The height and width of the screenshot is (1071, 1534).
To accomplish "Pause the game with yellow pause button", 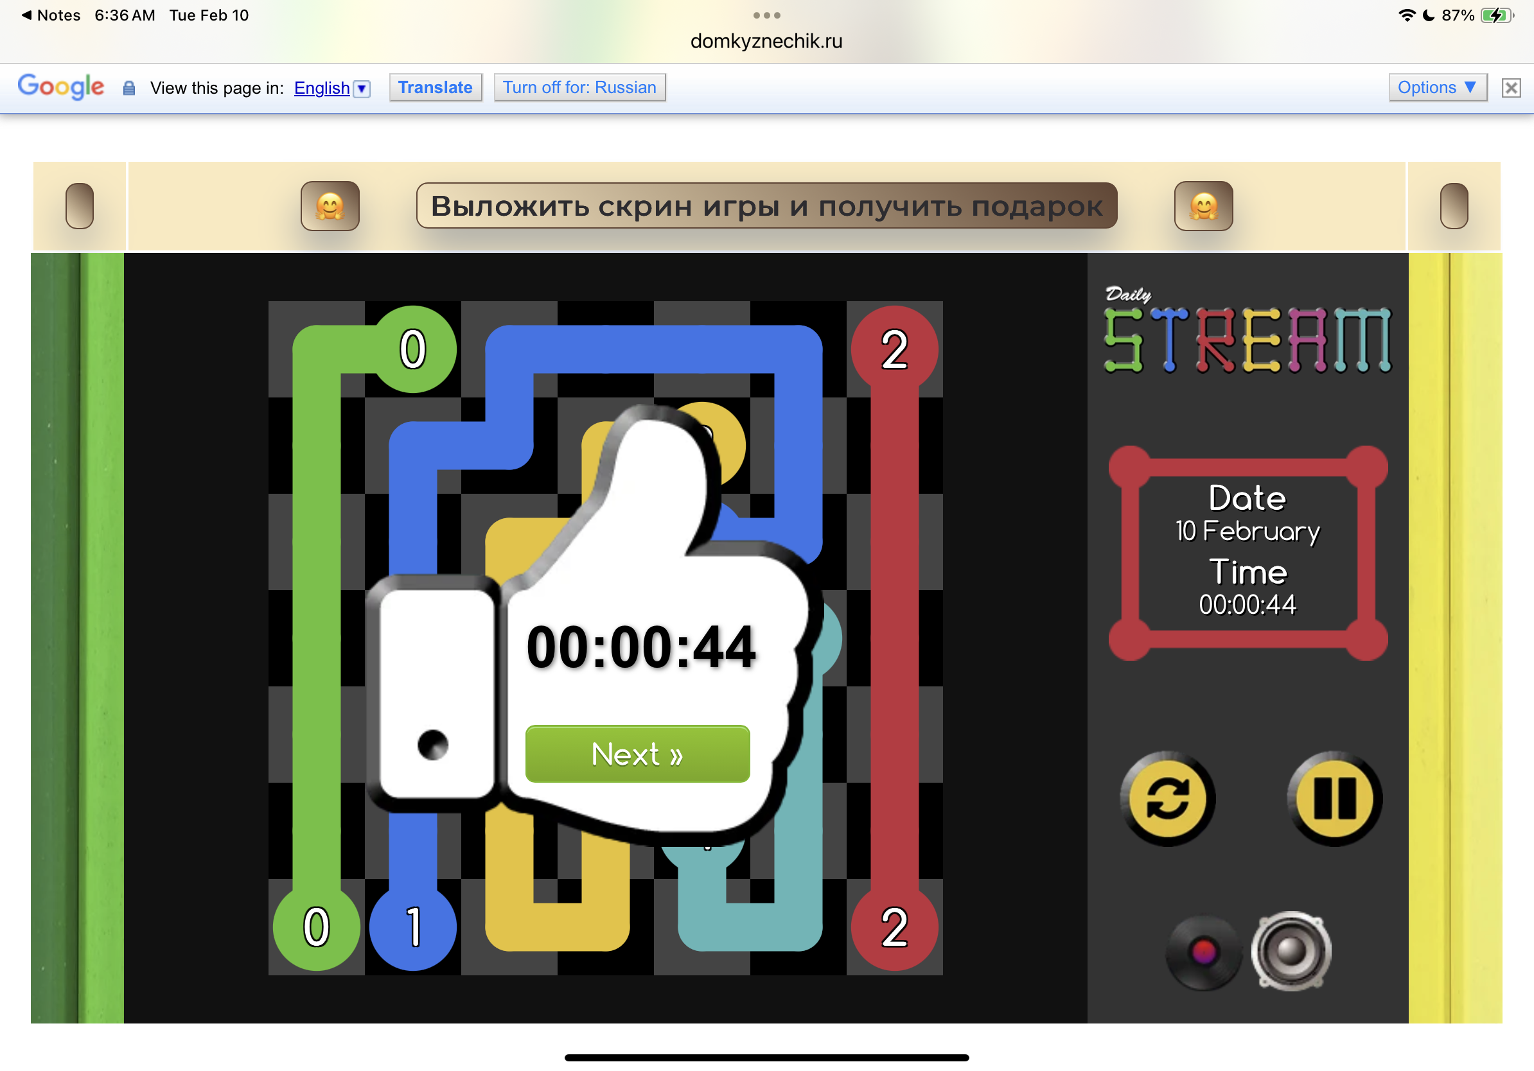I will [x=1334, y=798].
